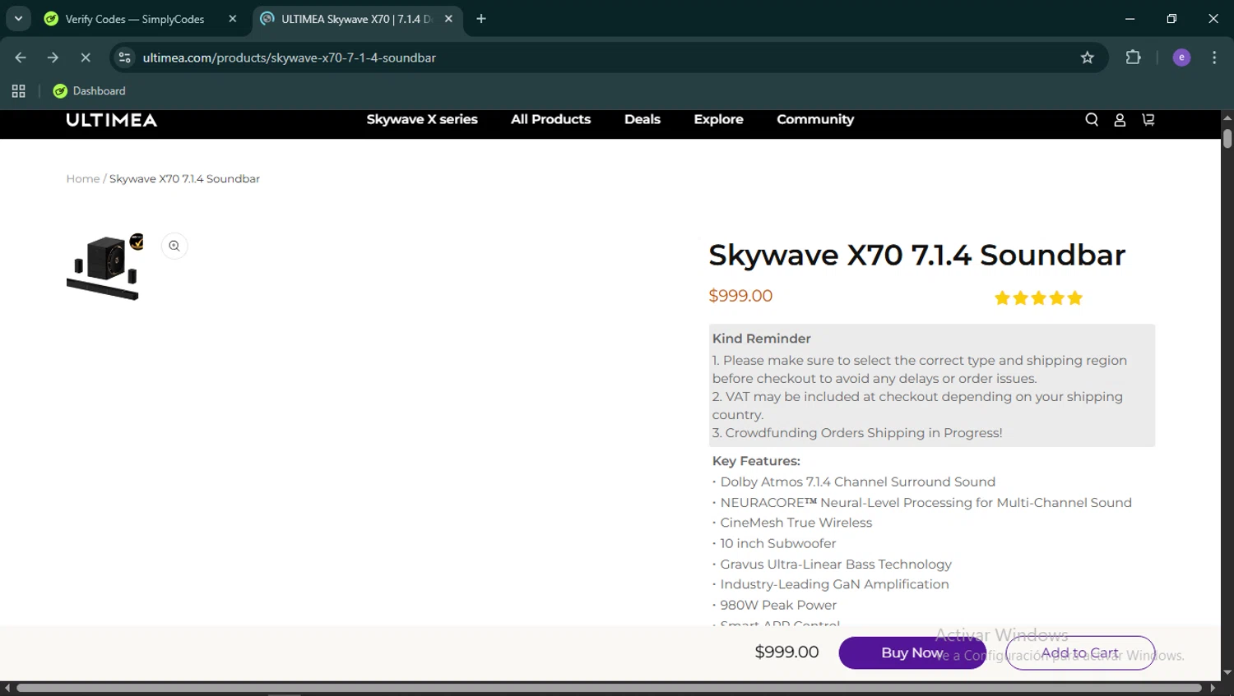Stop loading the page
1234x696 pixels.
(x=86, y=58)
